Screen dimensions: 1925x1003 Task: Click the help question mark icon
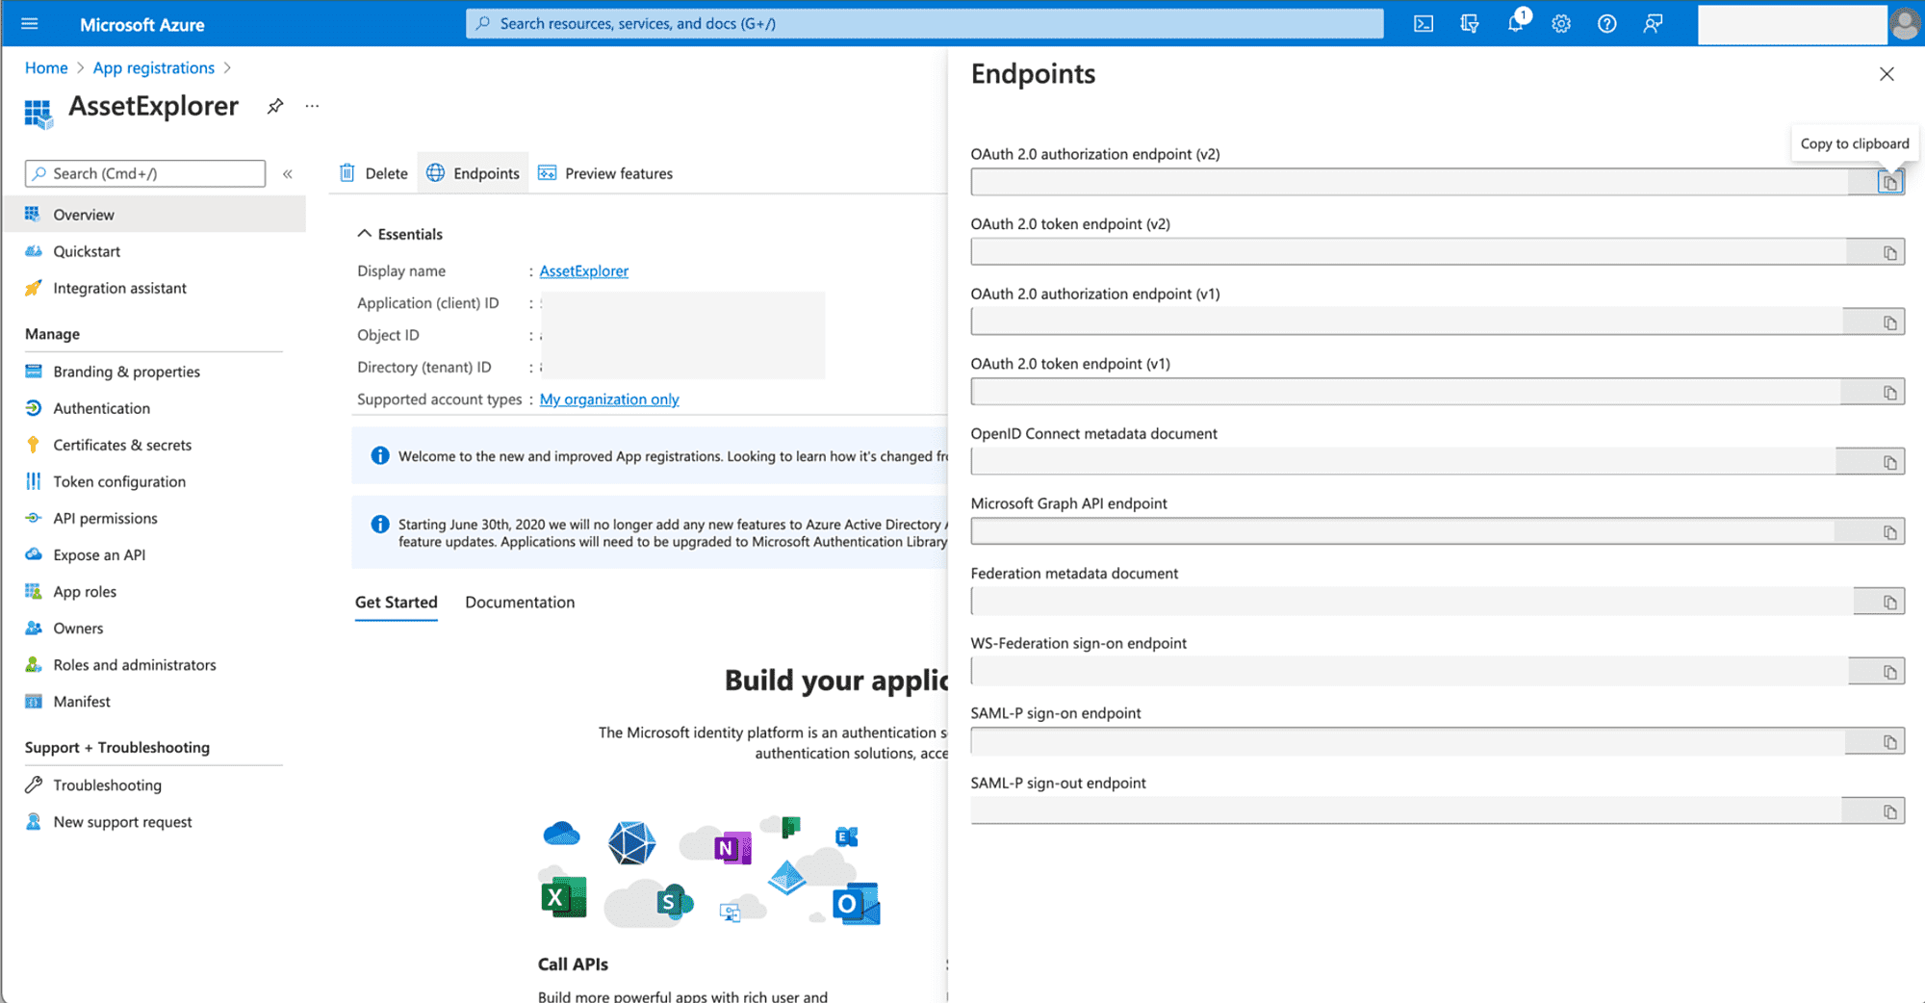click(x=1606, y=24)
